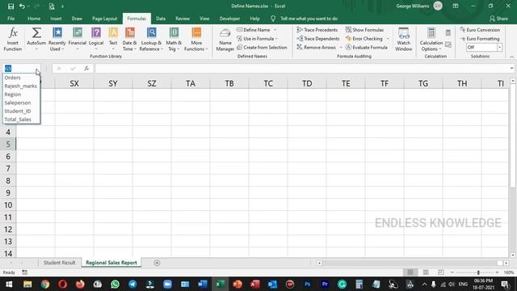This screenshot has width=517, height=291.
Task: Open the Date & Time functions
Action: point(129,39)
